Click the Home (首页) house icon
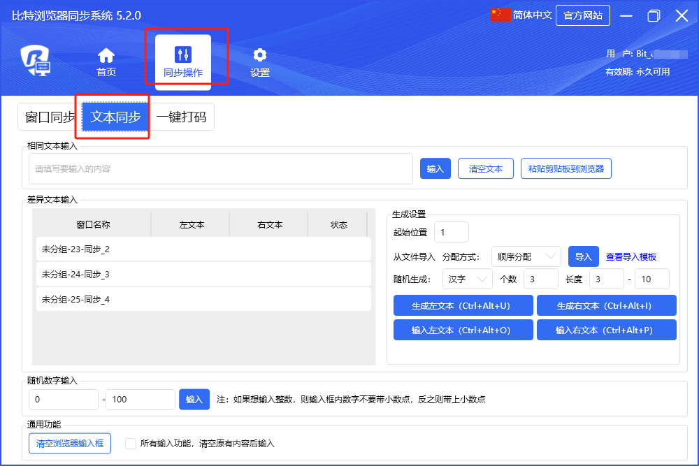 point(106,55)
